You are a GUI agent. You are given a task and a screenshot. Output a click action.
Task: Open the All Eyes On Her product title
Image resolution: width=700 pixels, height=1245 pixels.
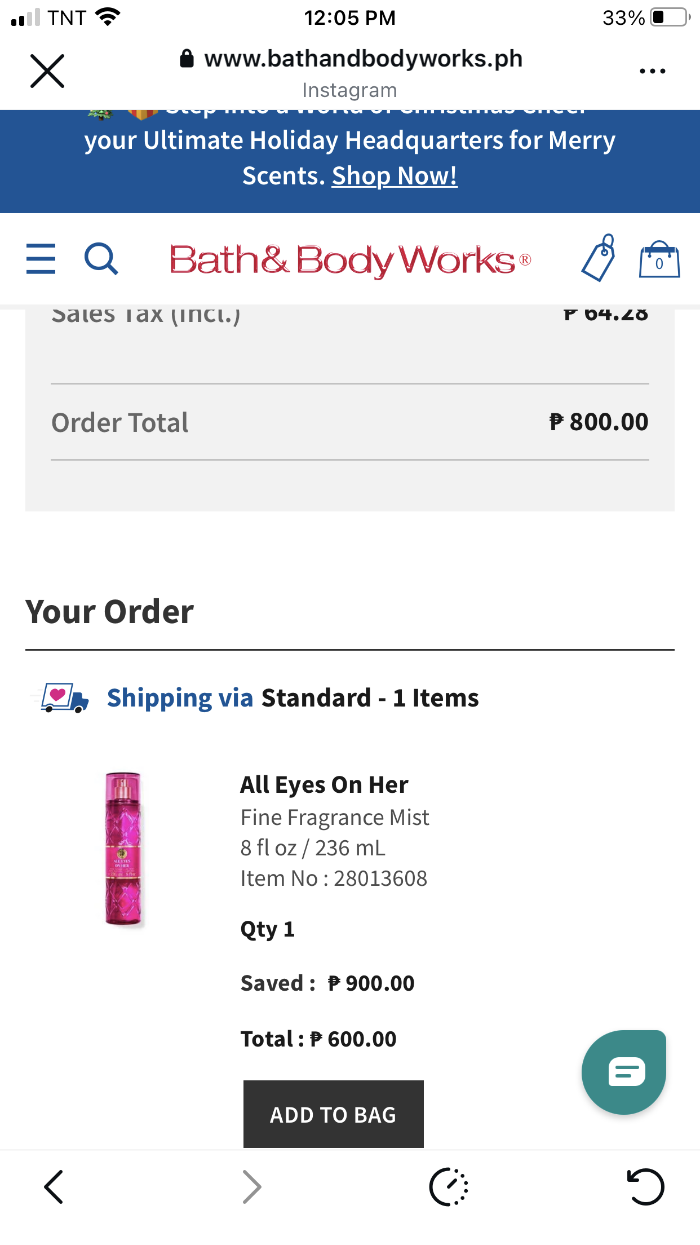(324, 785)
